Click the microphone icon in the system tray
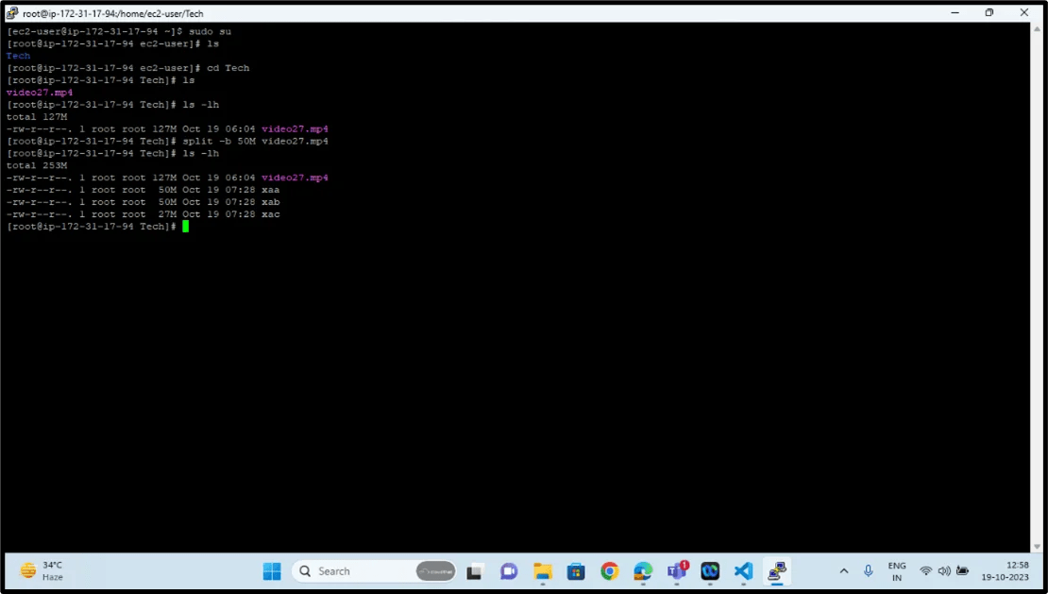Screen dimensions: 1048x594 pyautogui.click(x=868, y=571)
